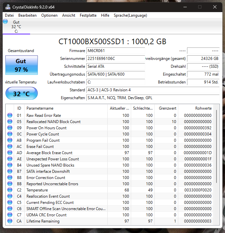Select the Average Block Erase Count text

click(x=49, y=153)
